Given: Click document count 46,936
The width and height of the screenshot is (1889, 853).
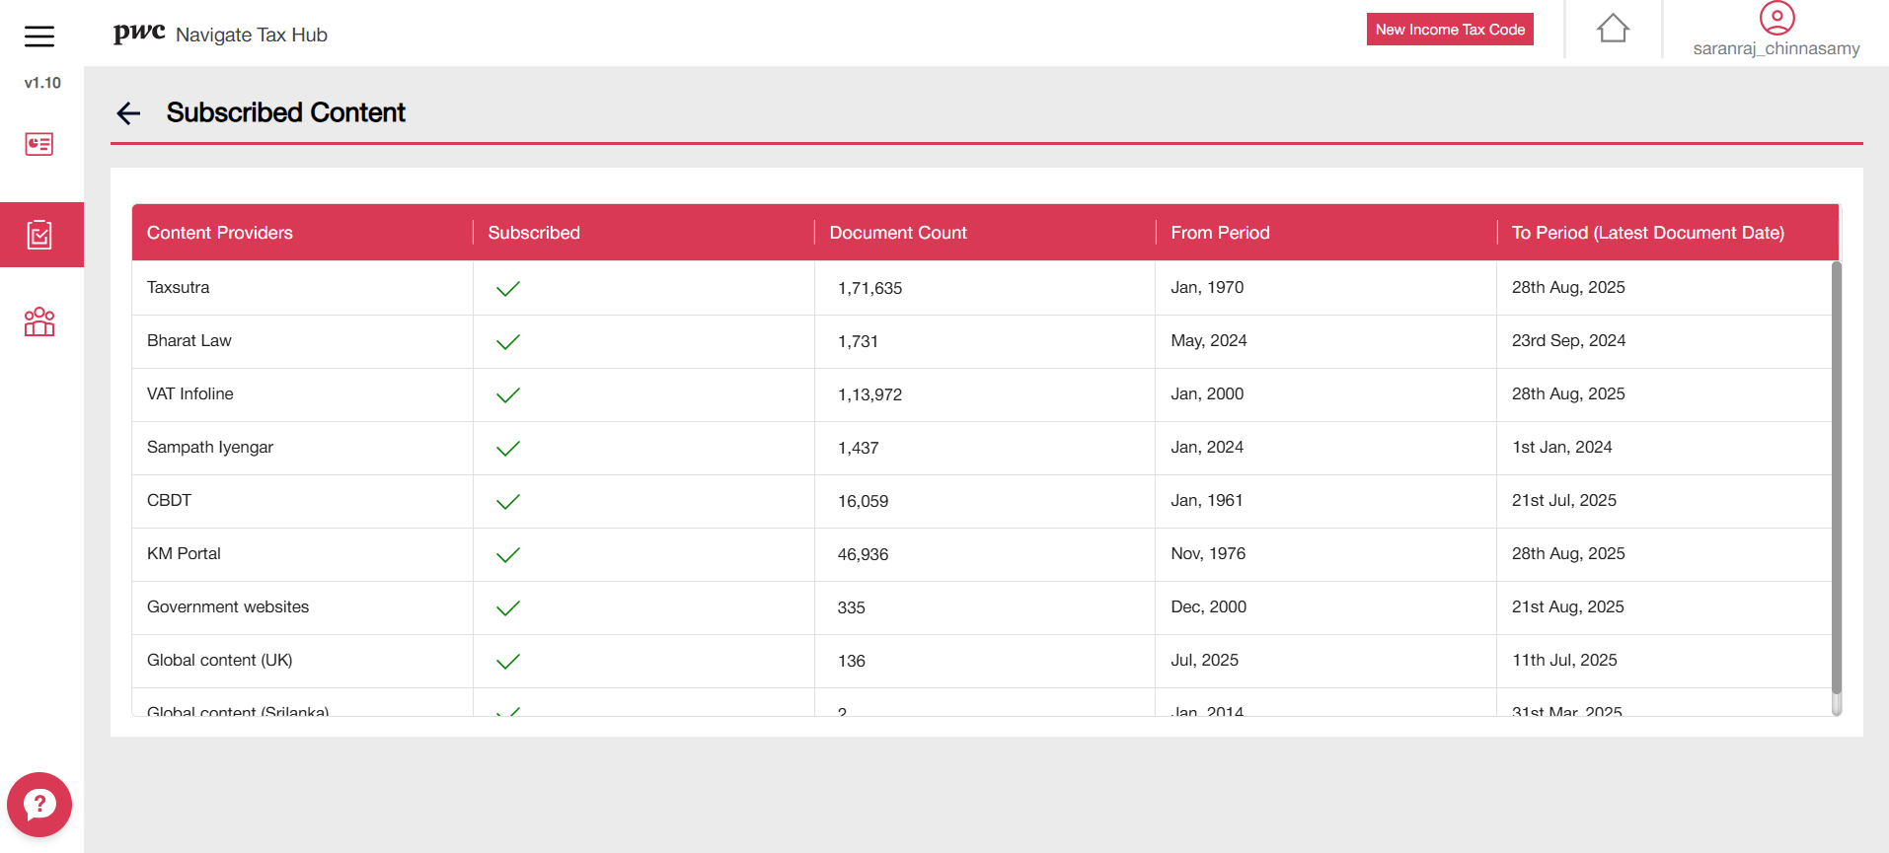Looking at the screenshot, I should (x=864, y=554).
